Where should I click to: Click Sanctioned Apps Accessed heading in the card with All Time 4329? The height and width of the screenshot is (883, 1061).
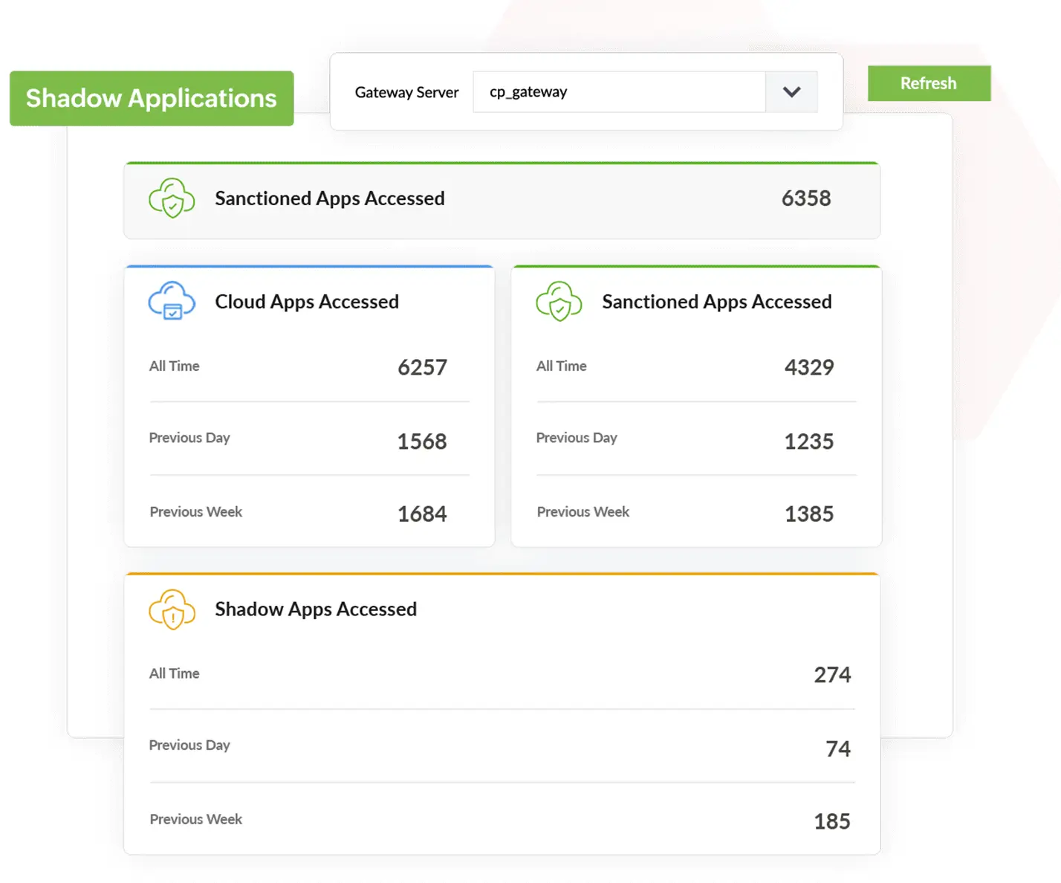(717, 302)
